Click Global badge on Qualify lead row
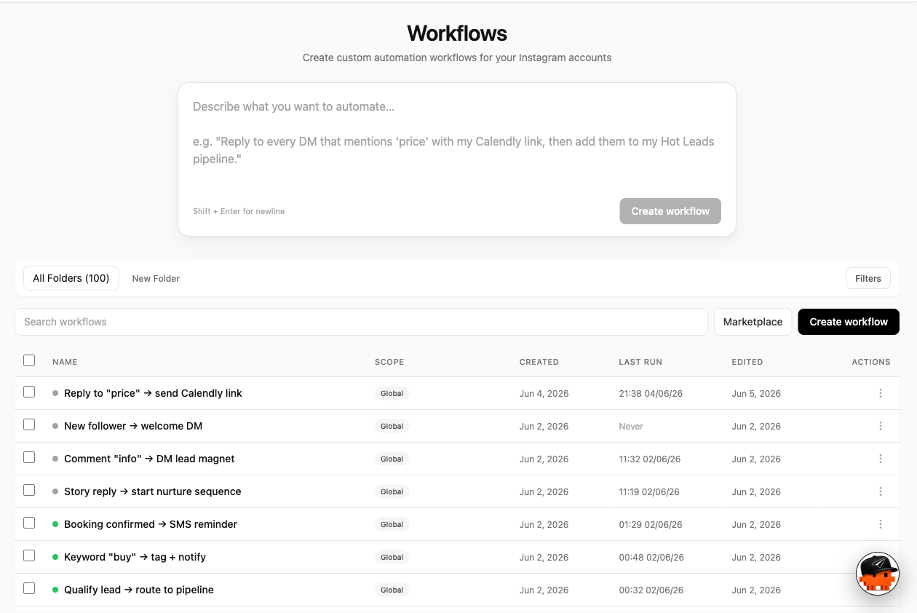This screenshot has height=613, width=917. click(x=392, y=590)
